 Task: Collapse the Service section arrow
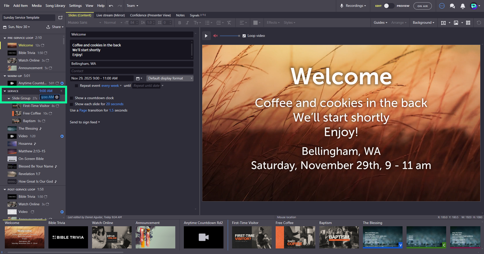click(5, 91)
